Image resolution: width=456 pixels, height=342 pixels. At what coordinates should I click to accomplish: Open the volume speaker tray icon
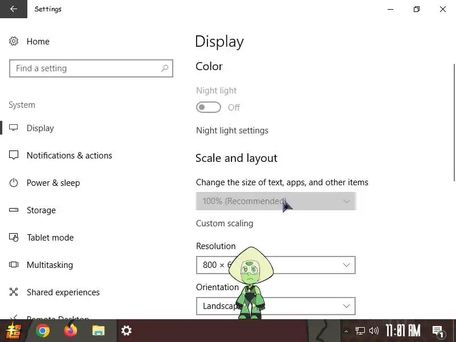pyautogui.click(x=374, y=331)
